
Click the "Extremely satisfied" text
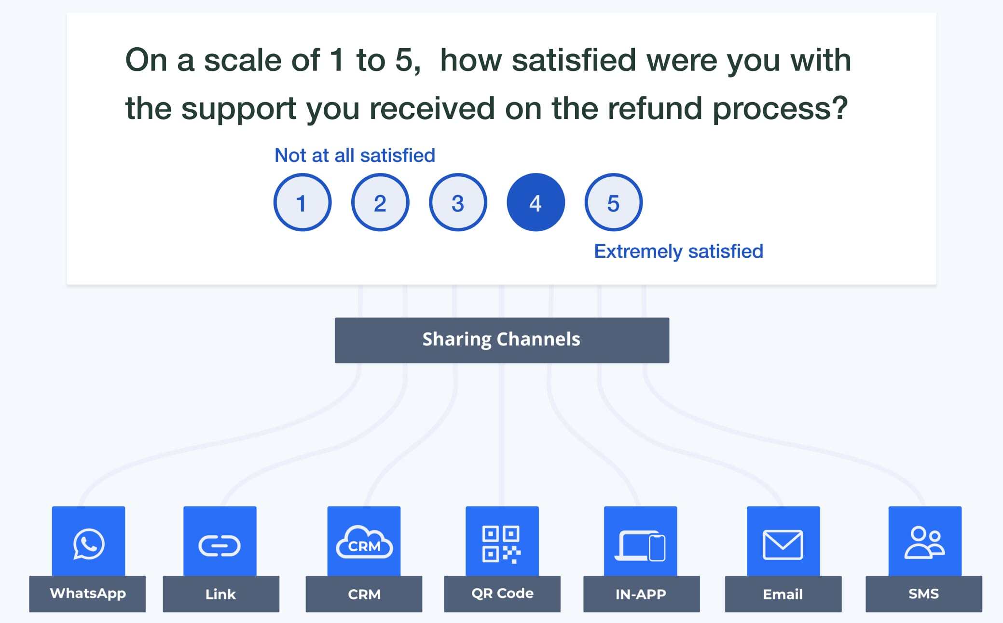click(x=678, y=252)
